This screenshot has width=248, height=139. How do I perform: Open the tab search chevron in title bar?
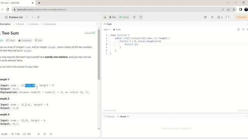[228, 3]
